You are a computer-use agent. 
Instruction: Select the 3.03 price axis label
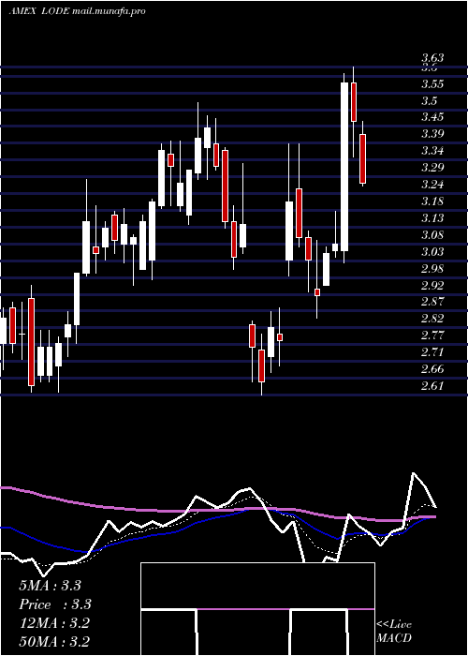(432, 251)
